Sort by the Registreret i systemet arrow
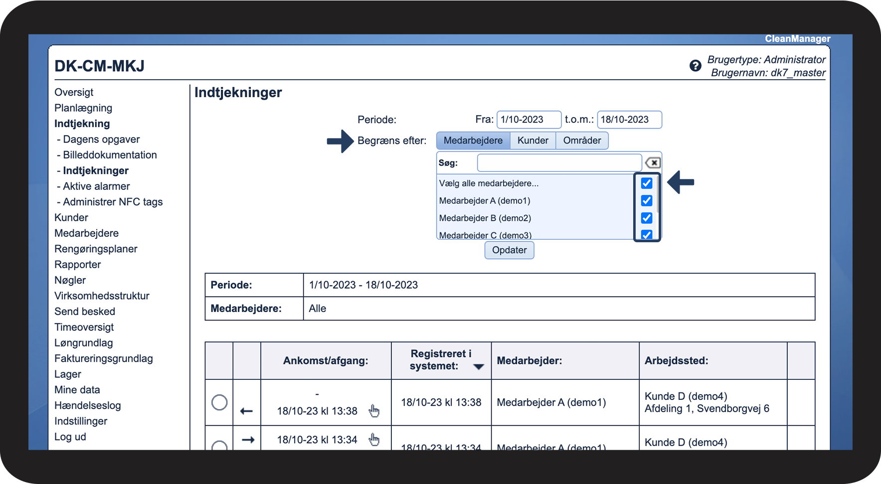Viewport: 881px width, 484px height. [x=479, y=367]
